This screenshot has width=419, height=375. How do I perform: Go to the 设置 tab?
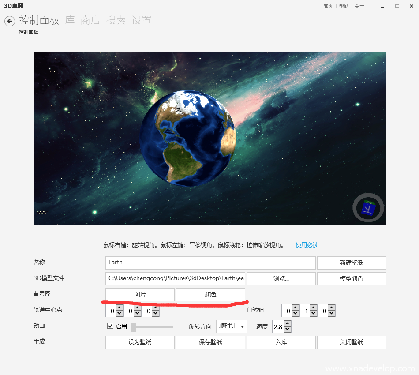tap(142, 20)
